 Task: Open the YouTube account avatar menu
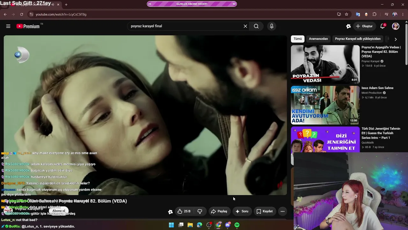tap(396, 26)
